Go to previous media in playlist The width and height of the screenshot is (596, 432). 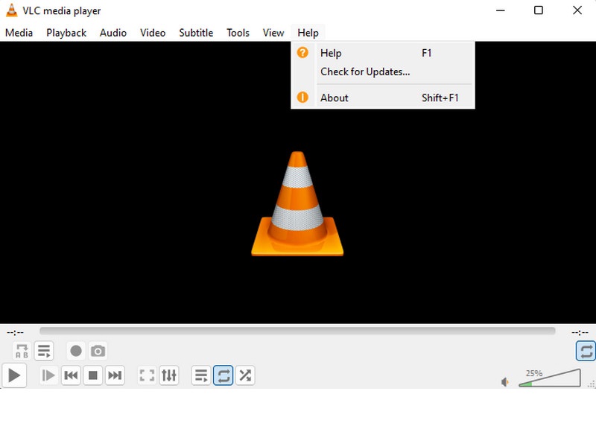pos(71,375)
